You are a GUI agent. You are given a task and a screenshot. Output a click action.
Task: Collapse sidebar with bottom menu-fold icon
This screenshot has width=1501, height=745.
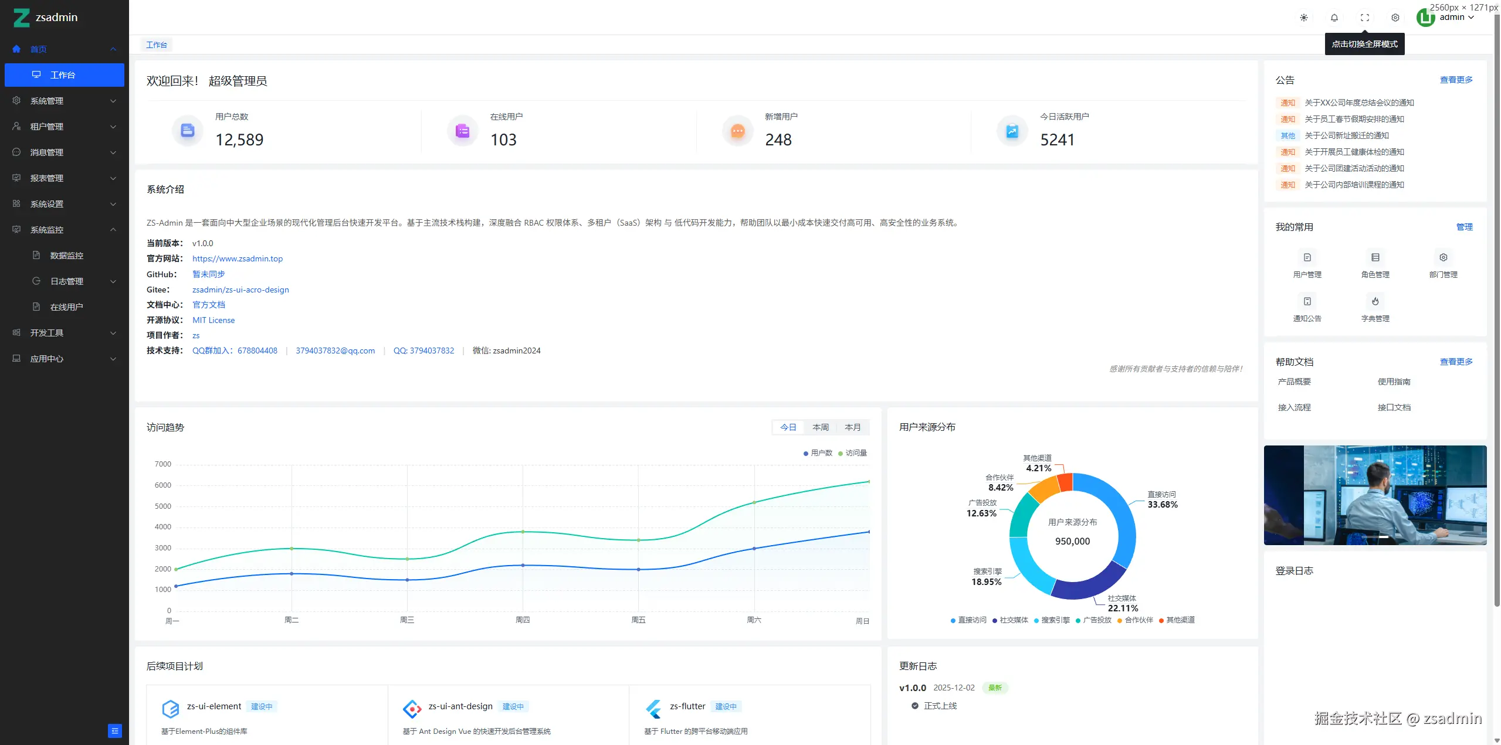tap(115, 730)
